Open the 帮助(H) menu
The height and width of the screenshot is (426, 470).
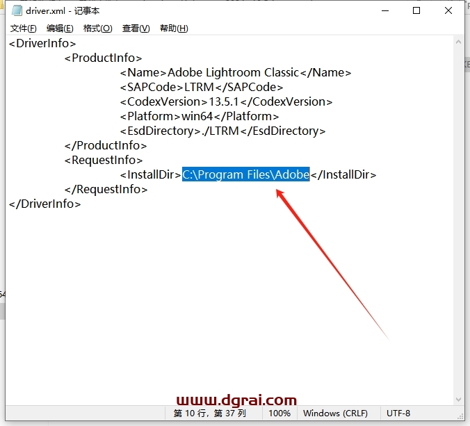[x=174, y=28]
